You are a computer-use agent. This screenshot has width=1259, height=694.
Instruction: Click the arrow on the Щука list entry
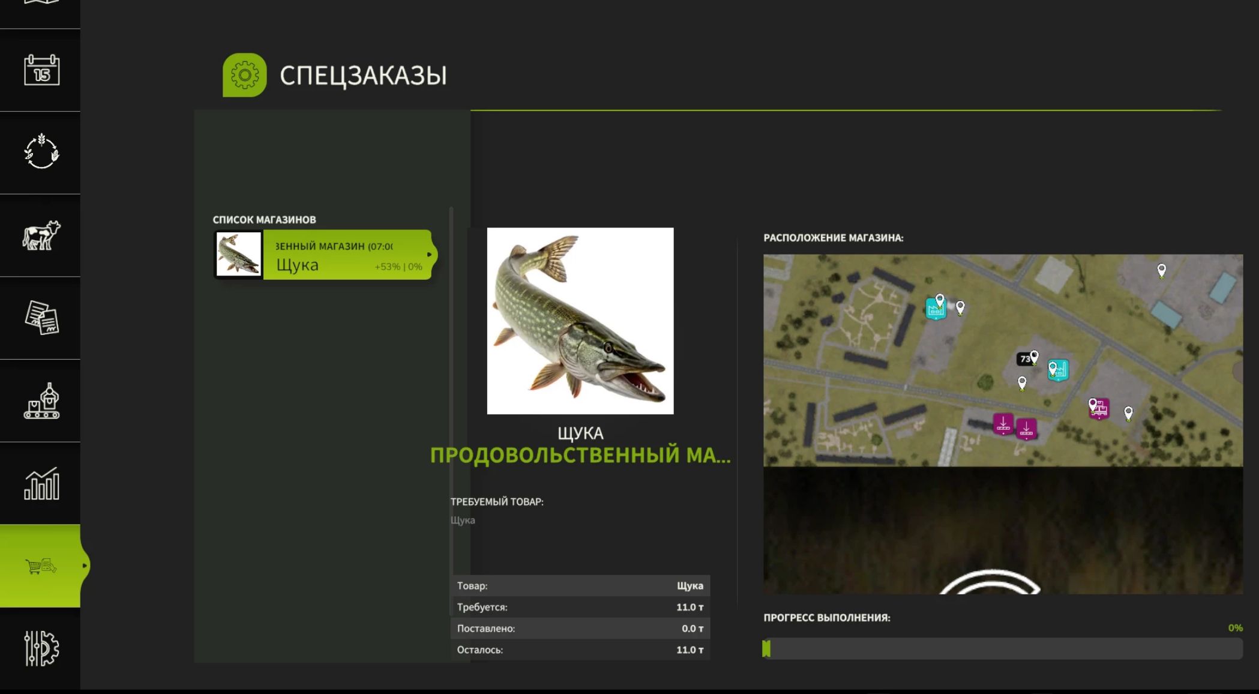(429, 255)
